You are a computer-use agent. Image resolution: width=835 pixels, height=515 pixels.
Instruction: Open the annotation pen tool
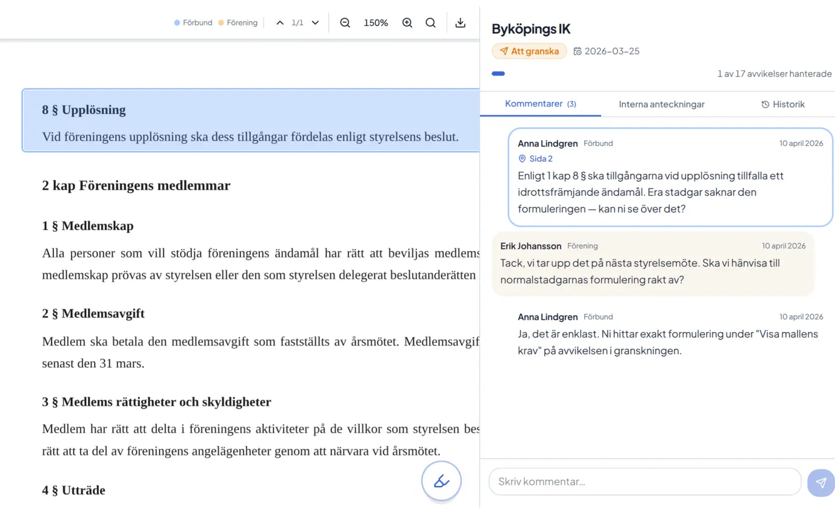point(441,480)
